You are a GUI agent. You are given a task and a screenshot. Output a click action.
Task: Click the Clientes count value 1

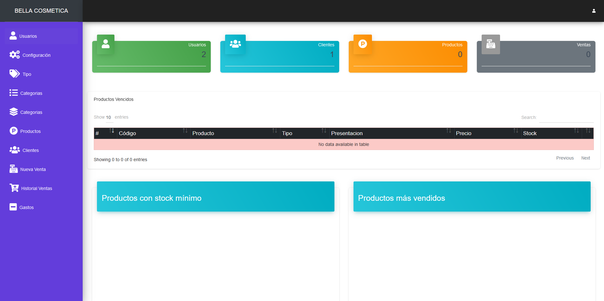coord(332,55)
